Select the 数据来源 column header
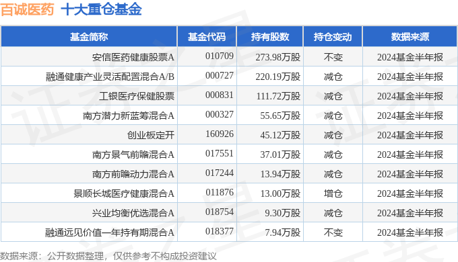 click(410, 37)
